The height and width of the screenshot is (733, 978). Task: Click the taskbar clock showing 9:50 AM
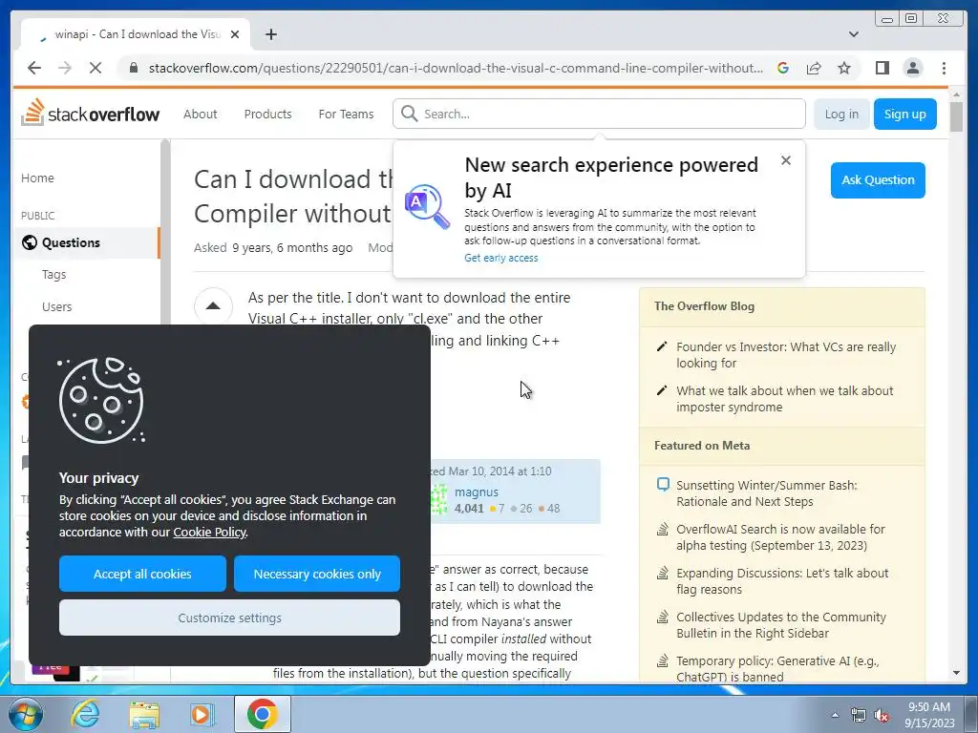(x=929, y=715)
